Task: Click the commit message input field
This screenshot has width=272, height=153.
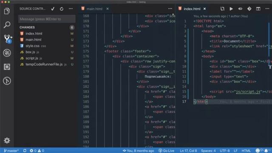Action: (47, 19)
